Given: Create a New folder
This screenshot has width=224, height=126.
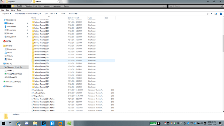Looking at the screenshot, I should 73,14.
